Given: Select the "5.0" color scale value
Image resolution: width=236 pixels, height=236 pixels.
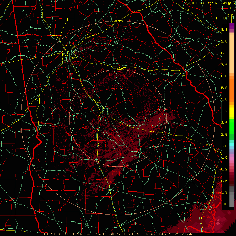Looking at the screenshot, I should coord(224,99).
